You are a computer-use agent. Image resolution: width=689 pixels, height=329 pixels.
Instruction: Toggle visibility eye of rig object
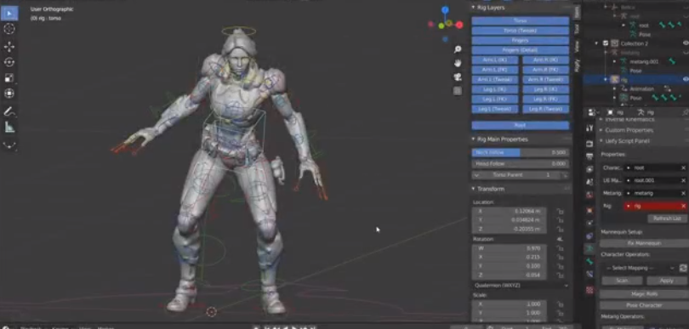click(686, 80)
